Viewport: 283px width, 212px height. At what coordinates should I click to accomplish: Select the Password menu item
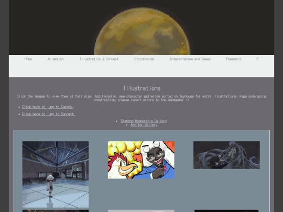(x=233, y=59)
